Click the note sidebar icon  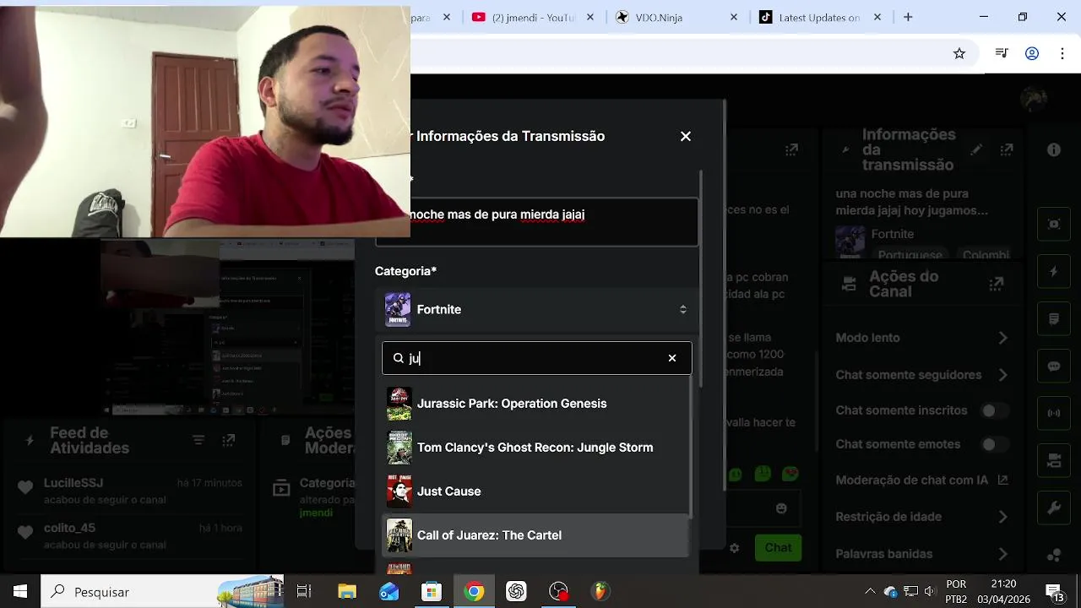click(1054, 318)
